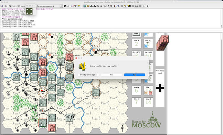Image resolution: width=223 pixels, height=135 pixels.
Task: Click the floating dice result window
Action: point(29,11)
